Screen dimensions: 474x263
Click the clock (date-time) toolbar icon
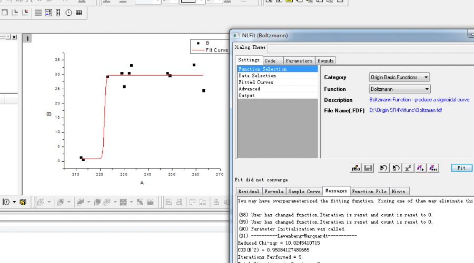[x=68, y=13]
